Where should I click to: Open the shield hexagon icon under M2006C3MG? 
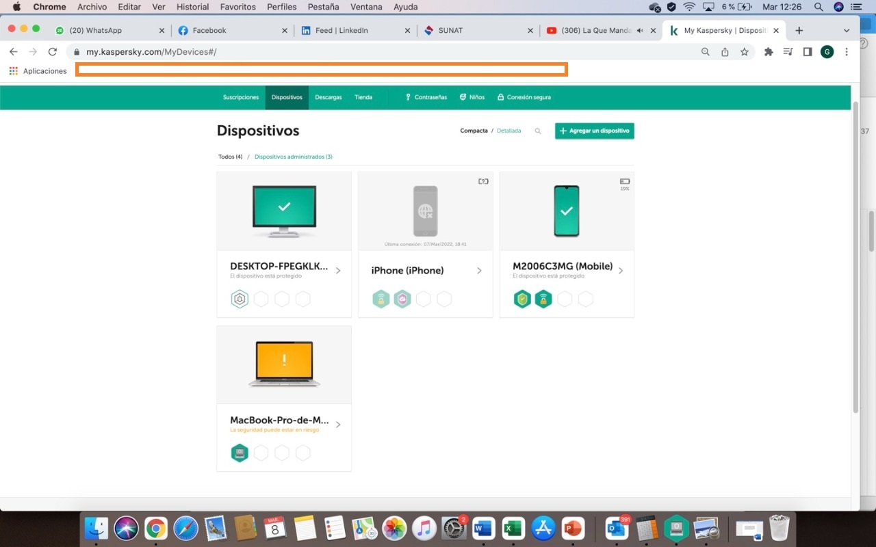pyautogui.click(x=522, y=299)
